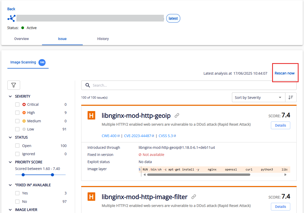This screenshot has height=213, width=304.
Task: Click the High severity badge on libnginx-mod-http-image-filter
Action: click(91, 197)
